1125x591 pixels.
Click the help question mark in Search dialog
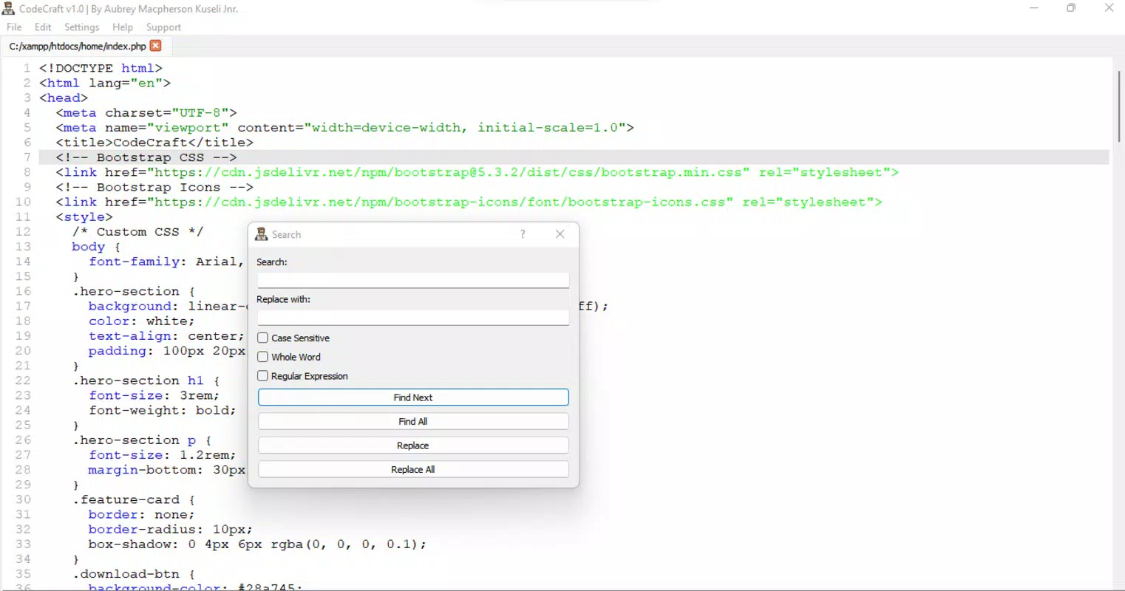pyautogui.click(x=523, y=234)
